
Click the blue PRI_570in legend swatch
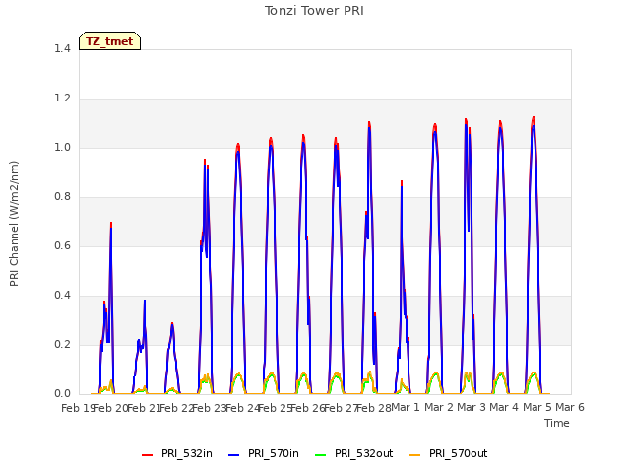(234, 454)
